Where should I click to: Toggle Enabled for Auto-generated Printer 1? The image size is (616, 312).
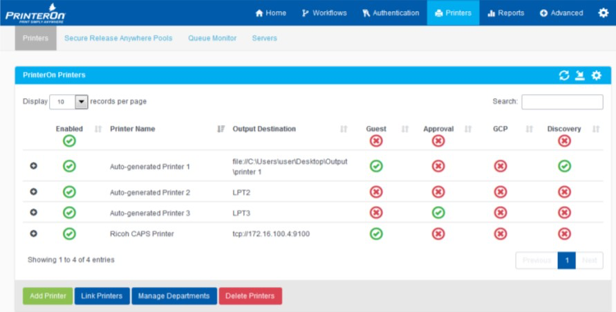point(69,166)
